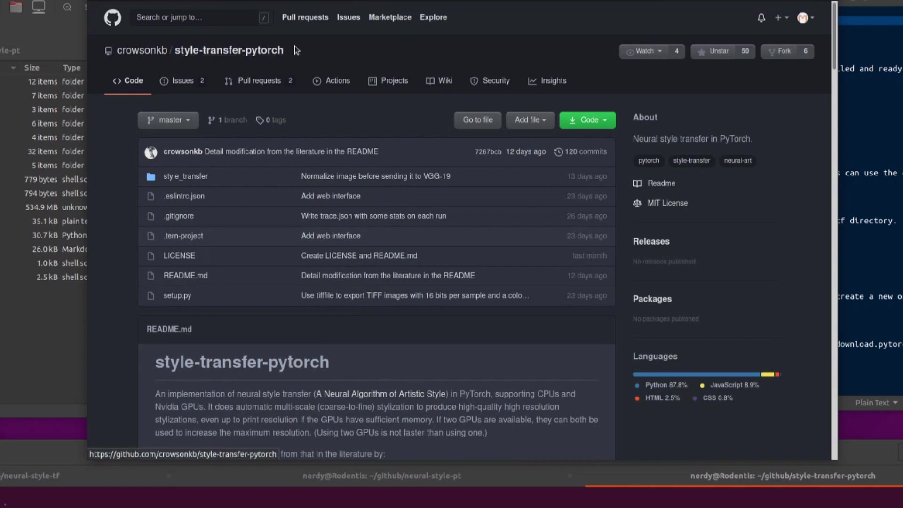
Task: Open Issues in top navigation
Action: 349,17
